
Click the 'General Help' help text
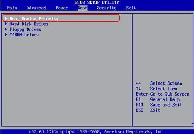coord(165,99)
